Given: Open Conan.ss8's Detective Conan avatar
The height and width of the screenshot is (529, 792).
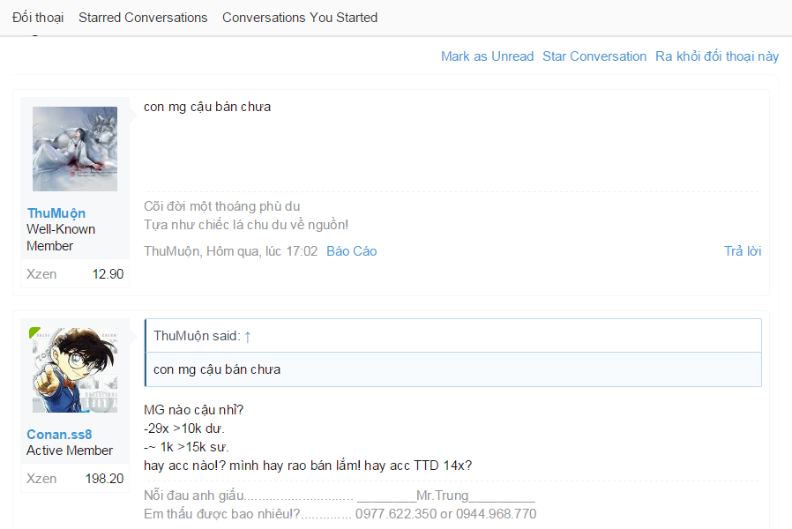Looking at the screenshot, I should [75, 370].
